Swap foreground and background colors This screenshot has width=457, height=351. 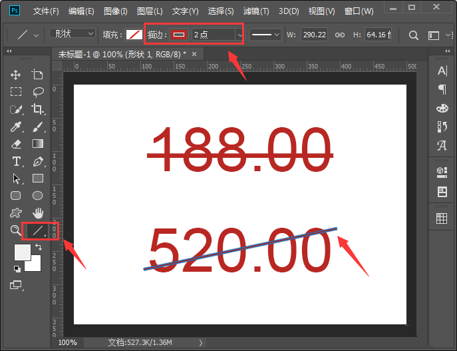(39, 247)
